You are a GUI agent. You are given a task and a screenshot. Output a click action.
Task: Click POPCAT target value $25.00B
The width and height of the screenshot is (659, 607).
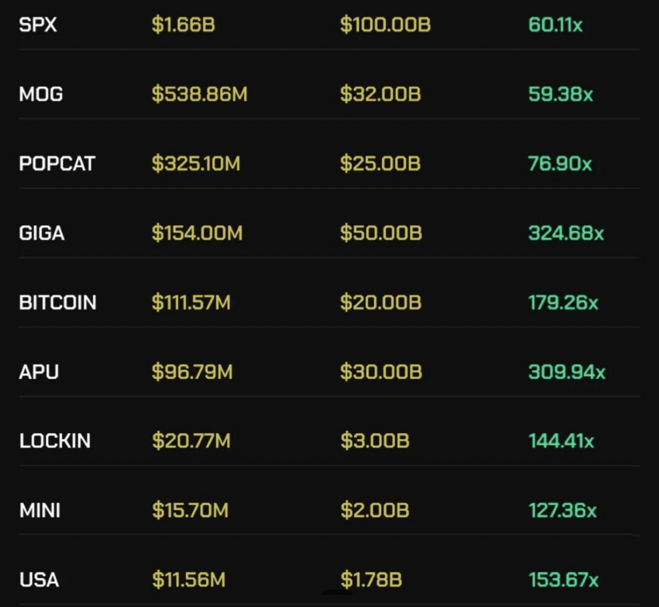381,163
